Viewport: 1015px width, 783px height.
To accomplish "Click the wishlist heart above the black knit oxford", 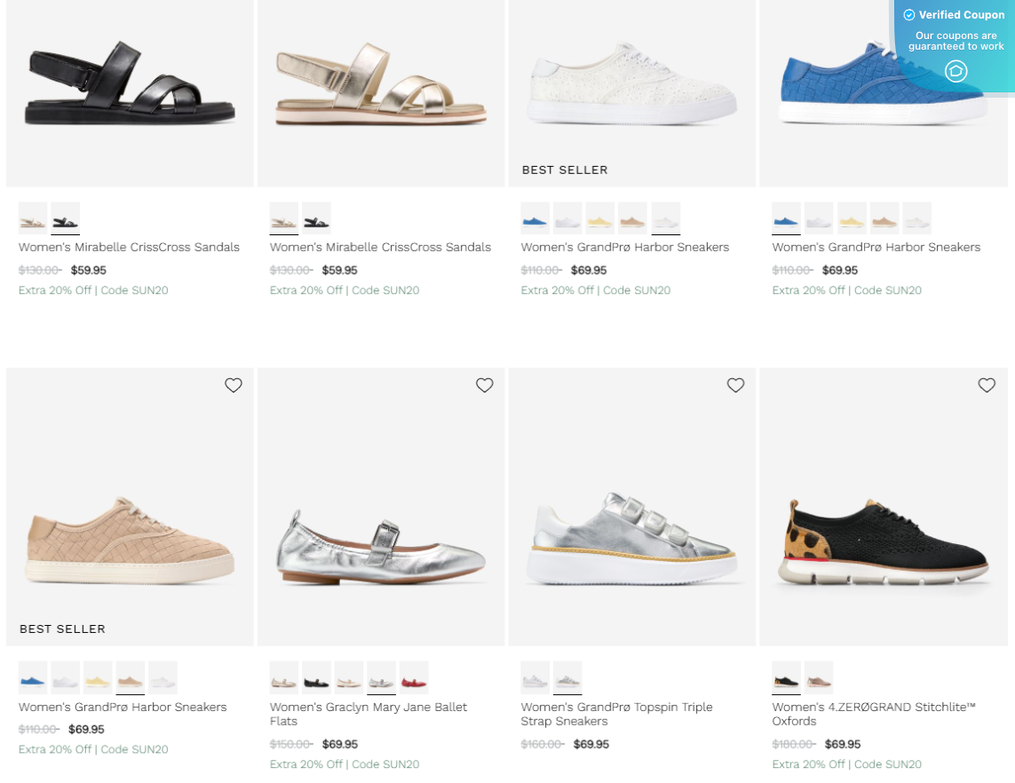I will pyautogui.click(x=987, y=385).
